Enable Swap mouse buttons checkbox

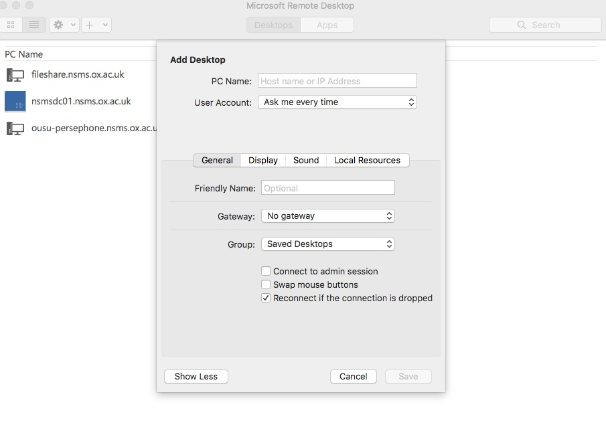click(x=266, y=284)
